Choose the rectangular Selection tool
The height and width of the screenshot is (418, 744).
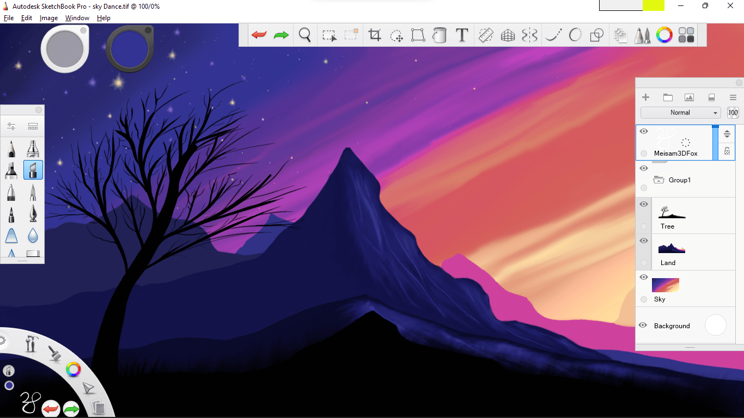(x=329, y=35)
